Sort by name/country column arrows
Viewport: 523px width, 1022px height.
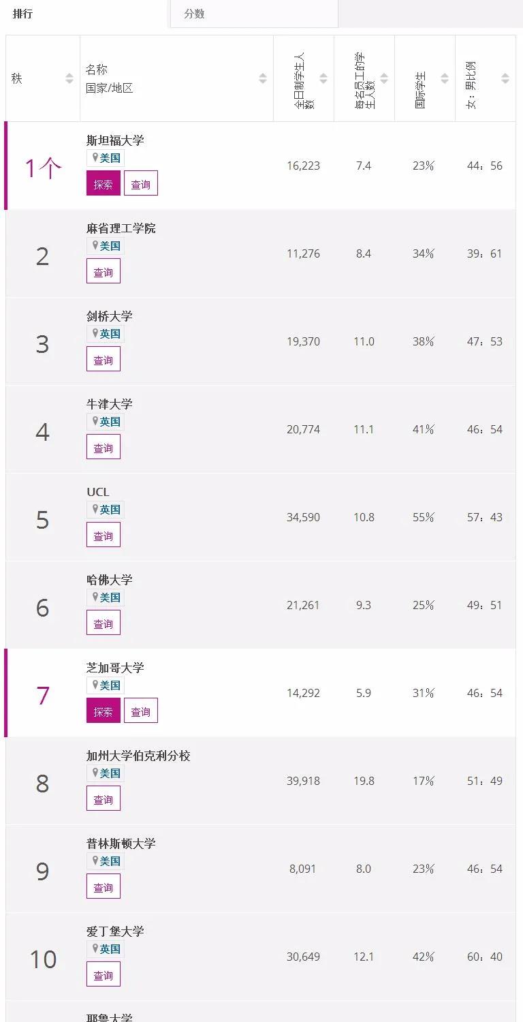263,78
